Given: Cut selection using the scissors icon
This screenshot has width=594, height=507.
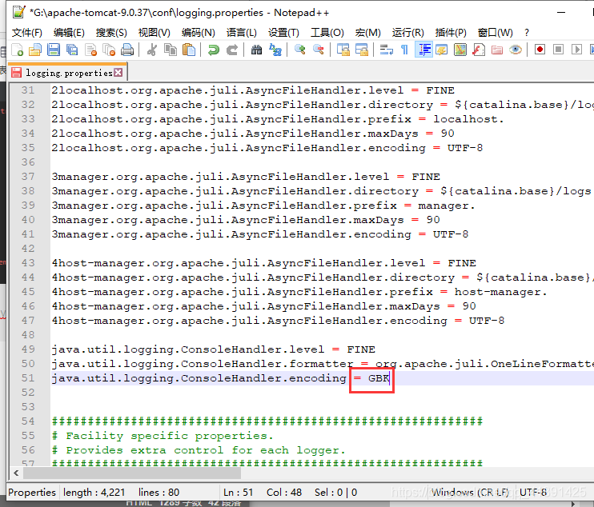Looking at the screenshot, I should [152, 50].
